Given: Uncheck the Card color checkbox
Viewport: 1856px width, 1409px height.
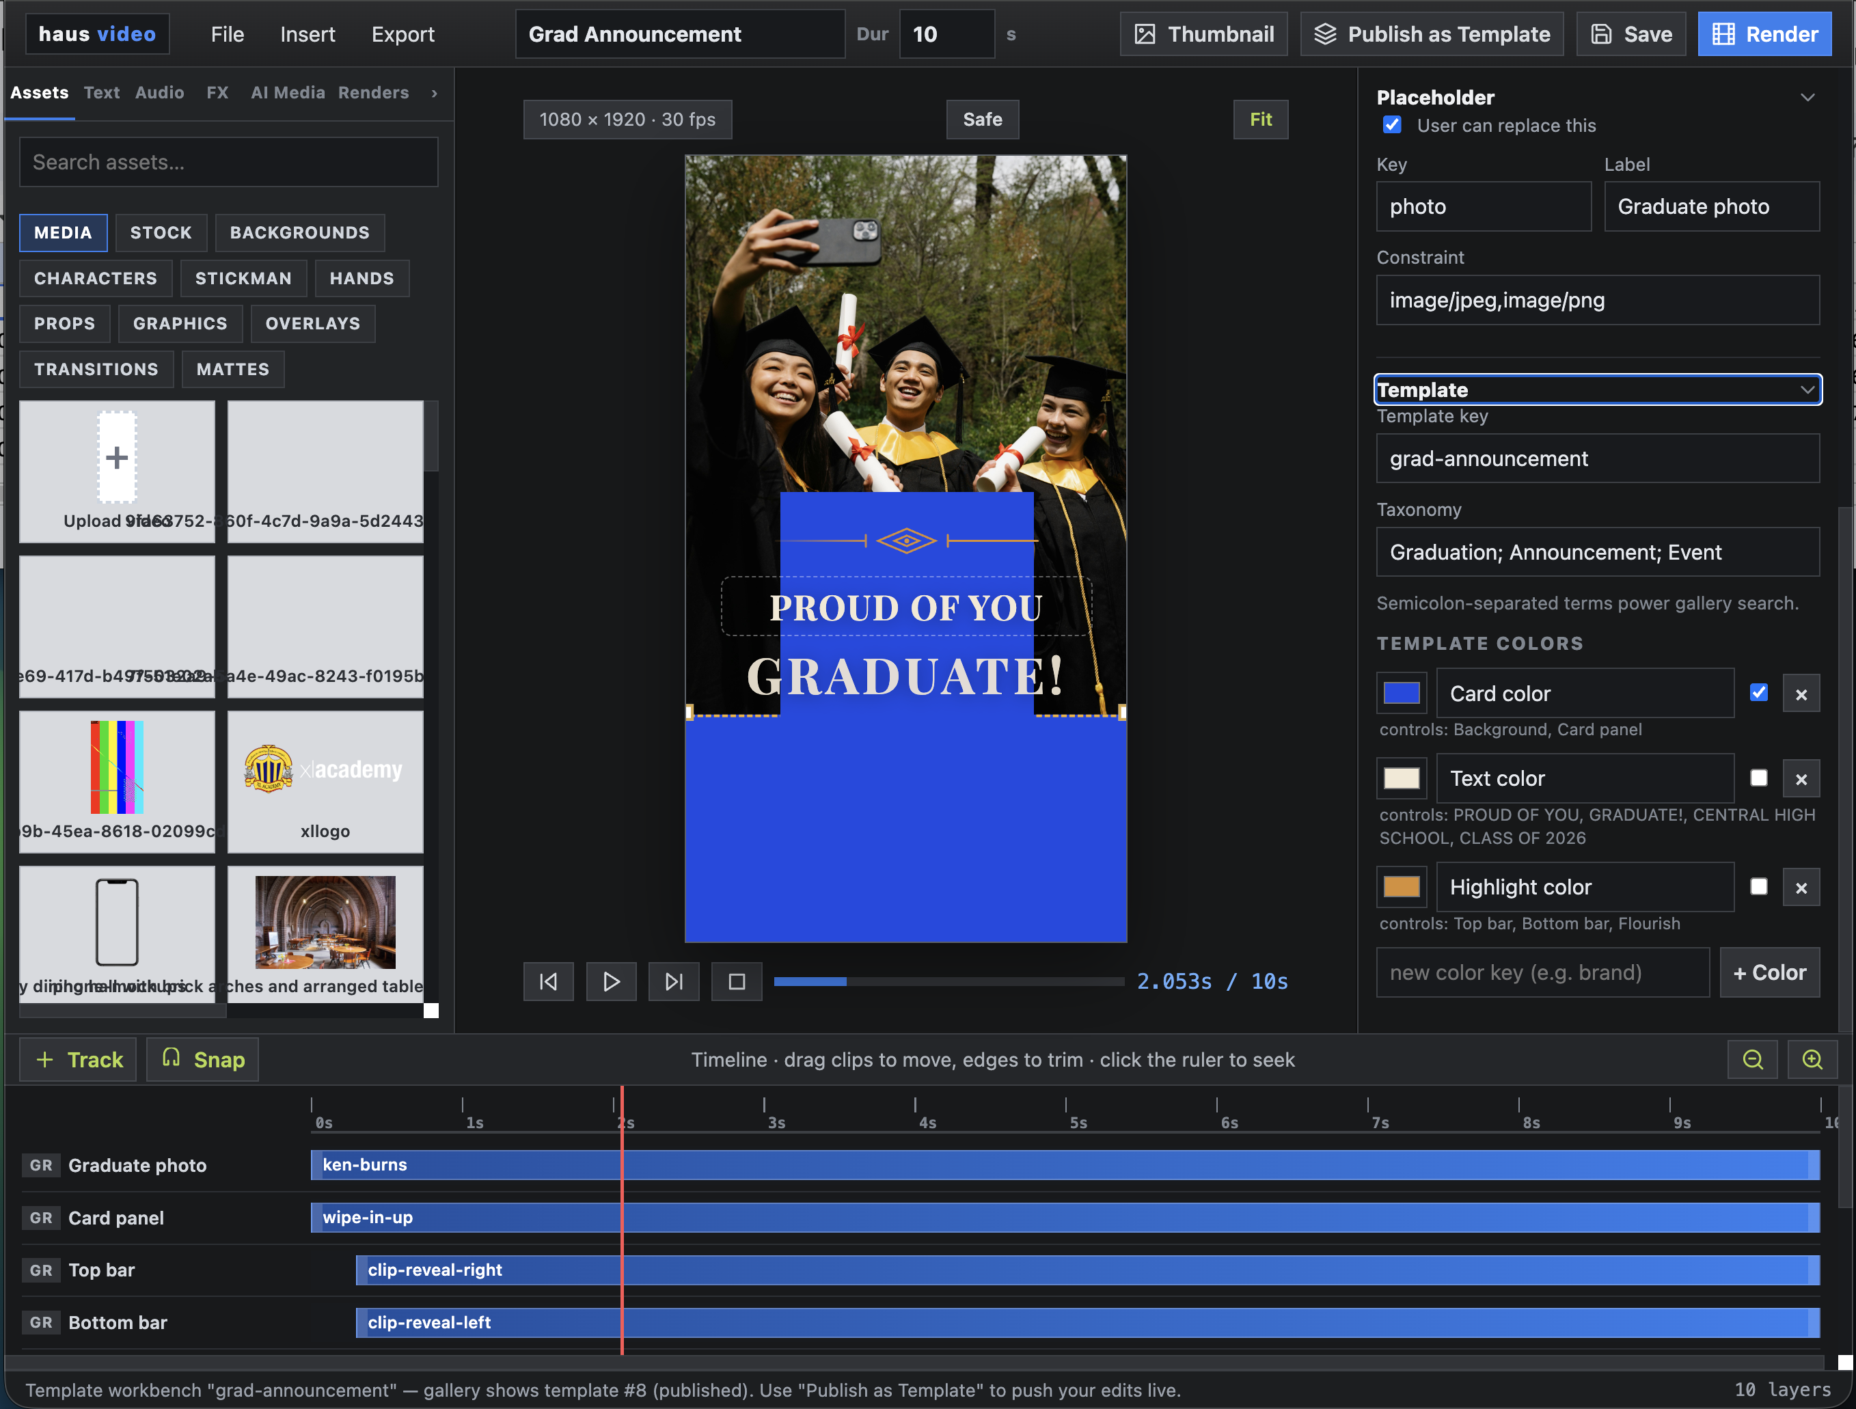Looking at the screenshot, I should 1759,692.
